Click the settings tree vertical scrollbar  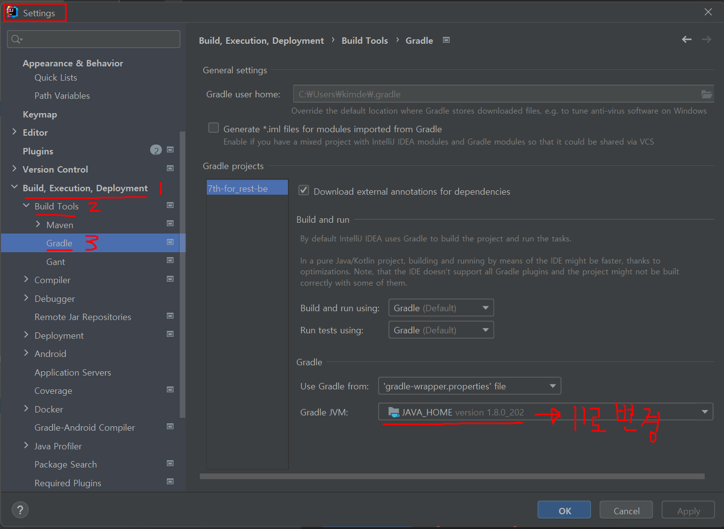tap(183, 274)
